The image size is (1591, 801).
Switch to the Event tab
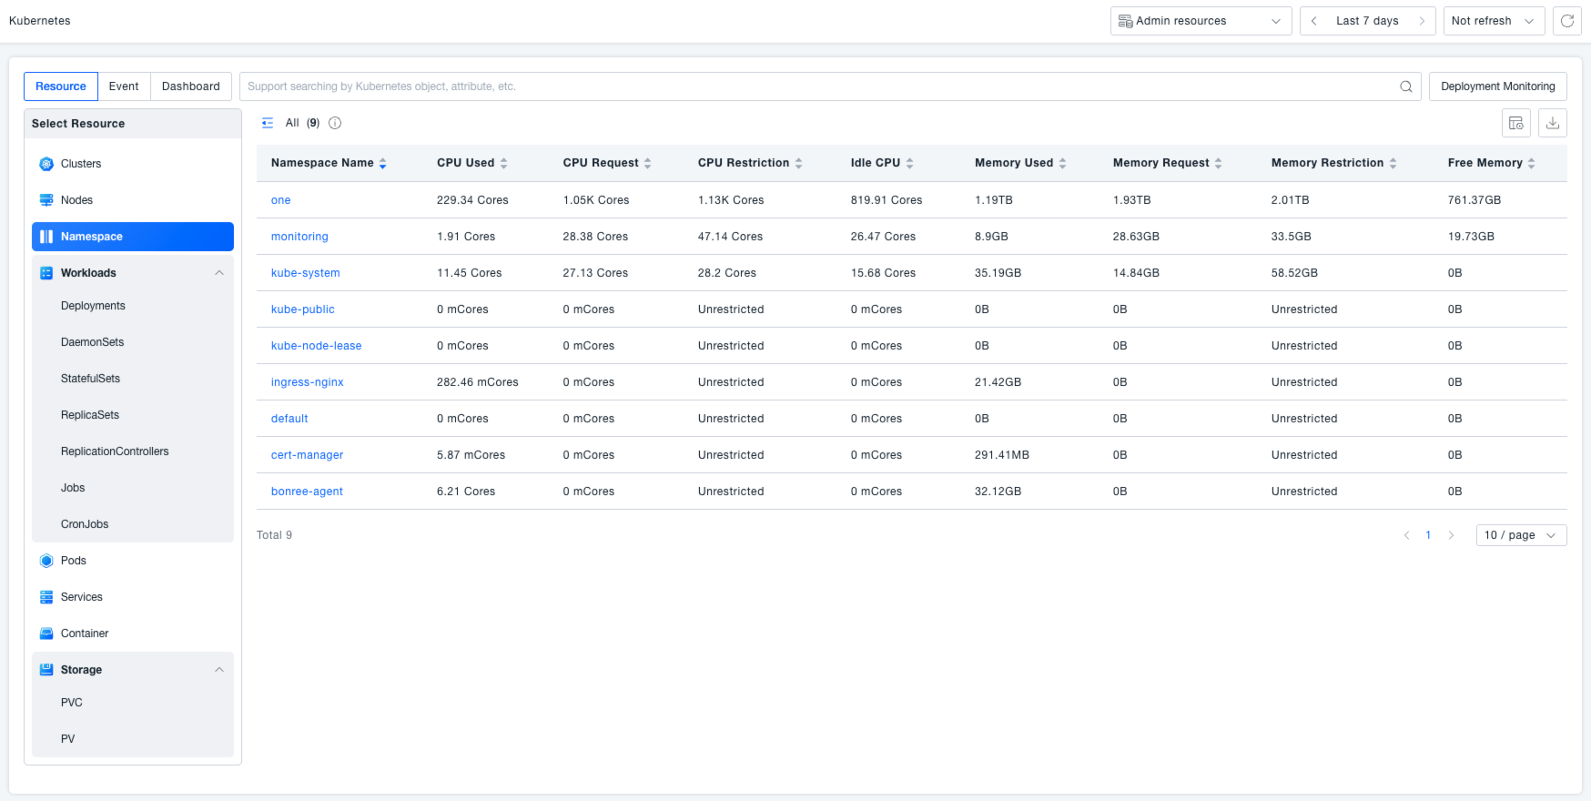pyautogui.click(x=124, y=86)
